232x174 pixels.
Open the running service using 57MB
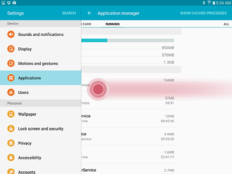click(x=129, y=100)
